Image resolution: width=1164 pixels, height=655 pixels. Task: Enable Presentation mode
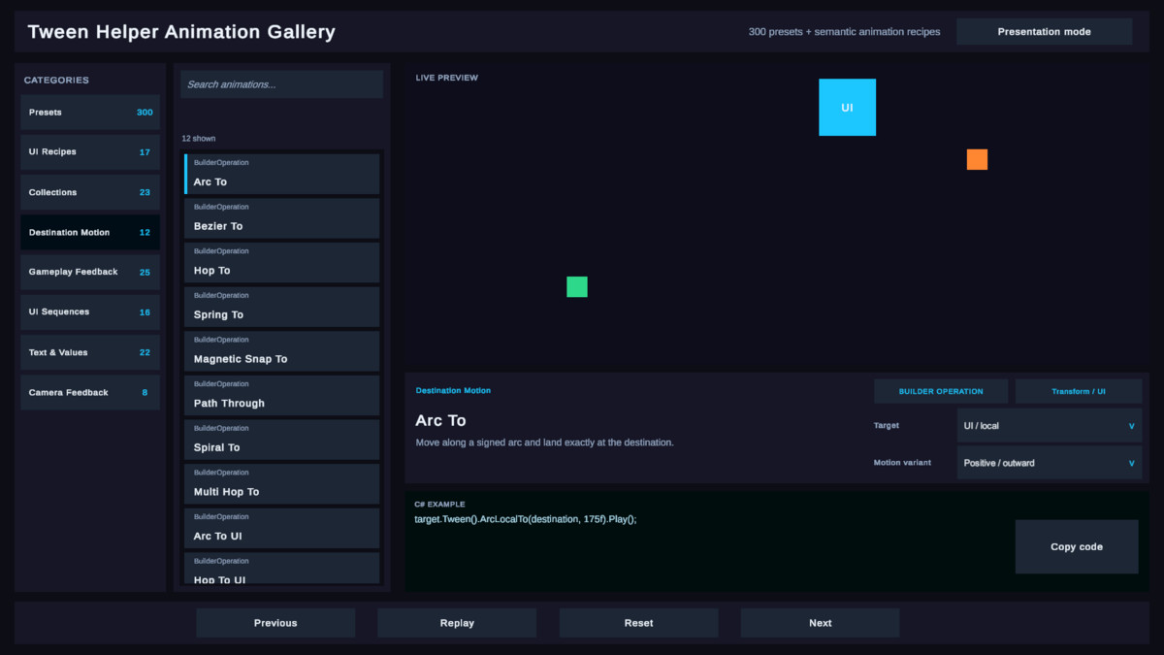(1044, 32)
